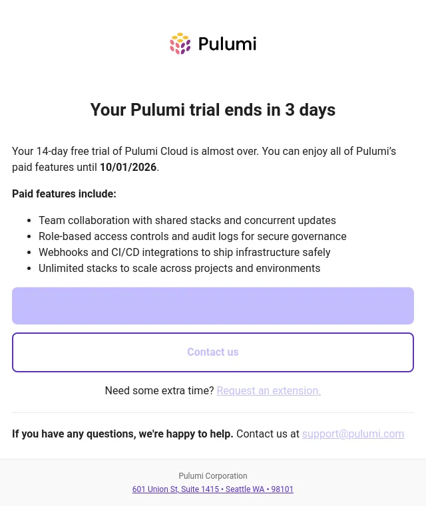The width and height of the screenshot is (426, 506).
Task: Select the Role-based access controls bullet item
Action: pyautogui.click(x=192, y=236)
